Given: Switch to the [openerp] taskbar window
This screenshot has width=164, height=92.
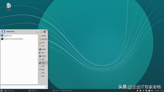Looking at the screenshot, I should pyautogui.click(x=9, y=90).
